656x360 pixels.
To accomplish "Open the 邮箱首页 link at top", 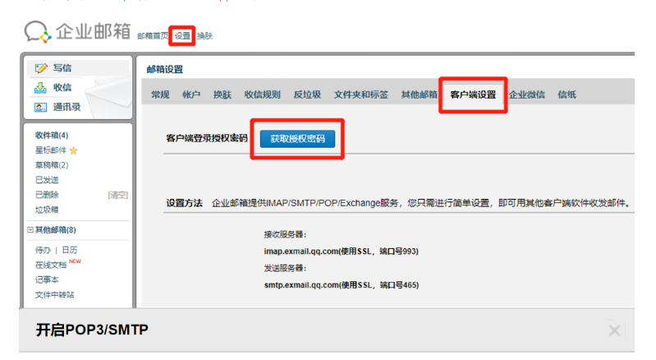I will (153, 36).
